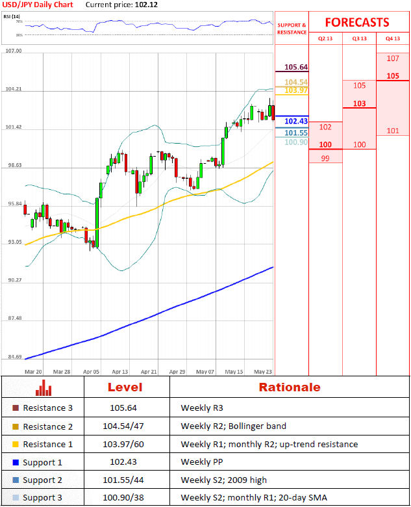The width and height of the screenshot is (411, 507).
Task: Click the 'Support 3' row label
Action: point(42,498)
